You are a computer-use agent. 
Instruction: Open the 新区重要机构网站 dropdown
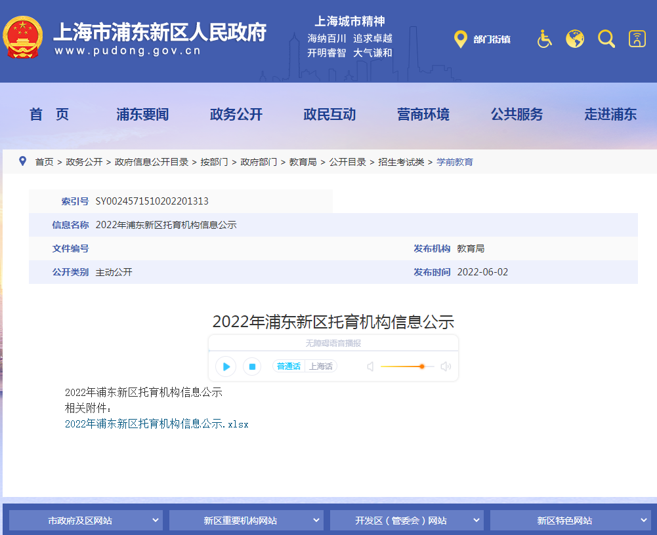246,520
